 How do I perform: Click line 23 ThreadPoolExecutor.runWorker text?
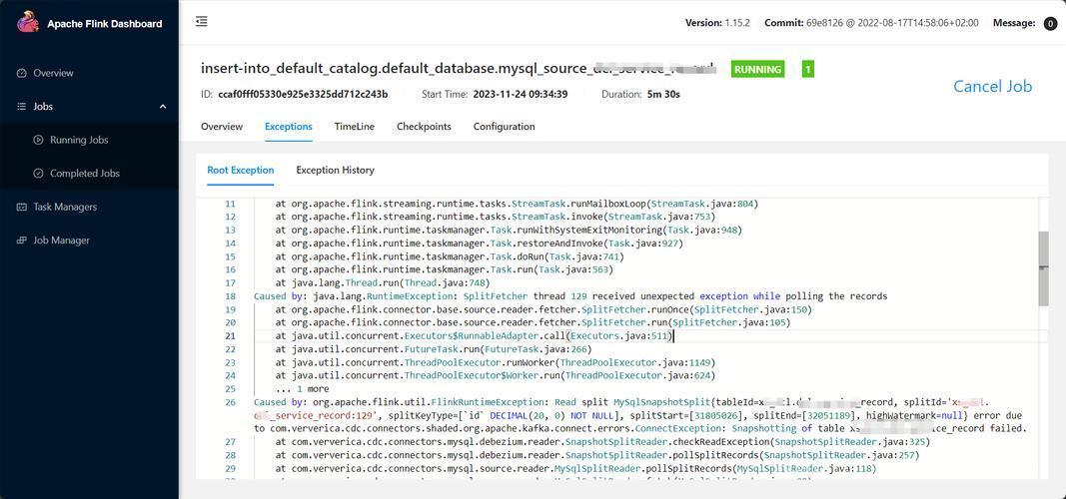(x=496, y=362)
